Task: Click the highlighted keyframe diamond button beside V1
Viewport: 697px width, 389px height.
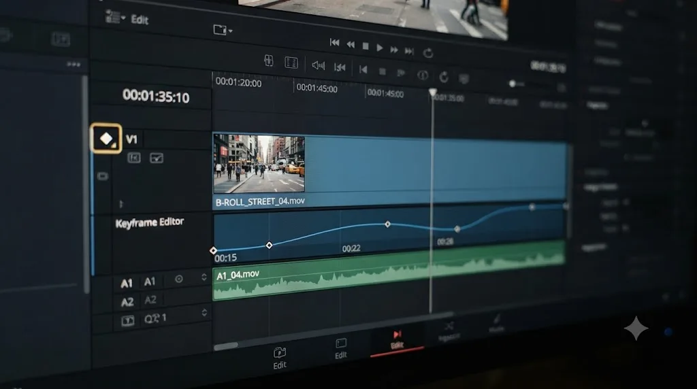Action: 106,139
